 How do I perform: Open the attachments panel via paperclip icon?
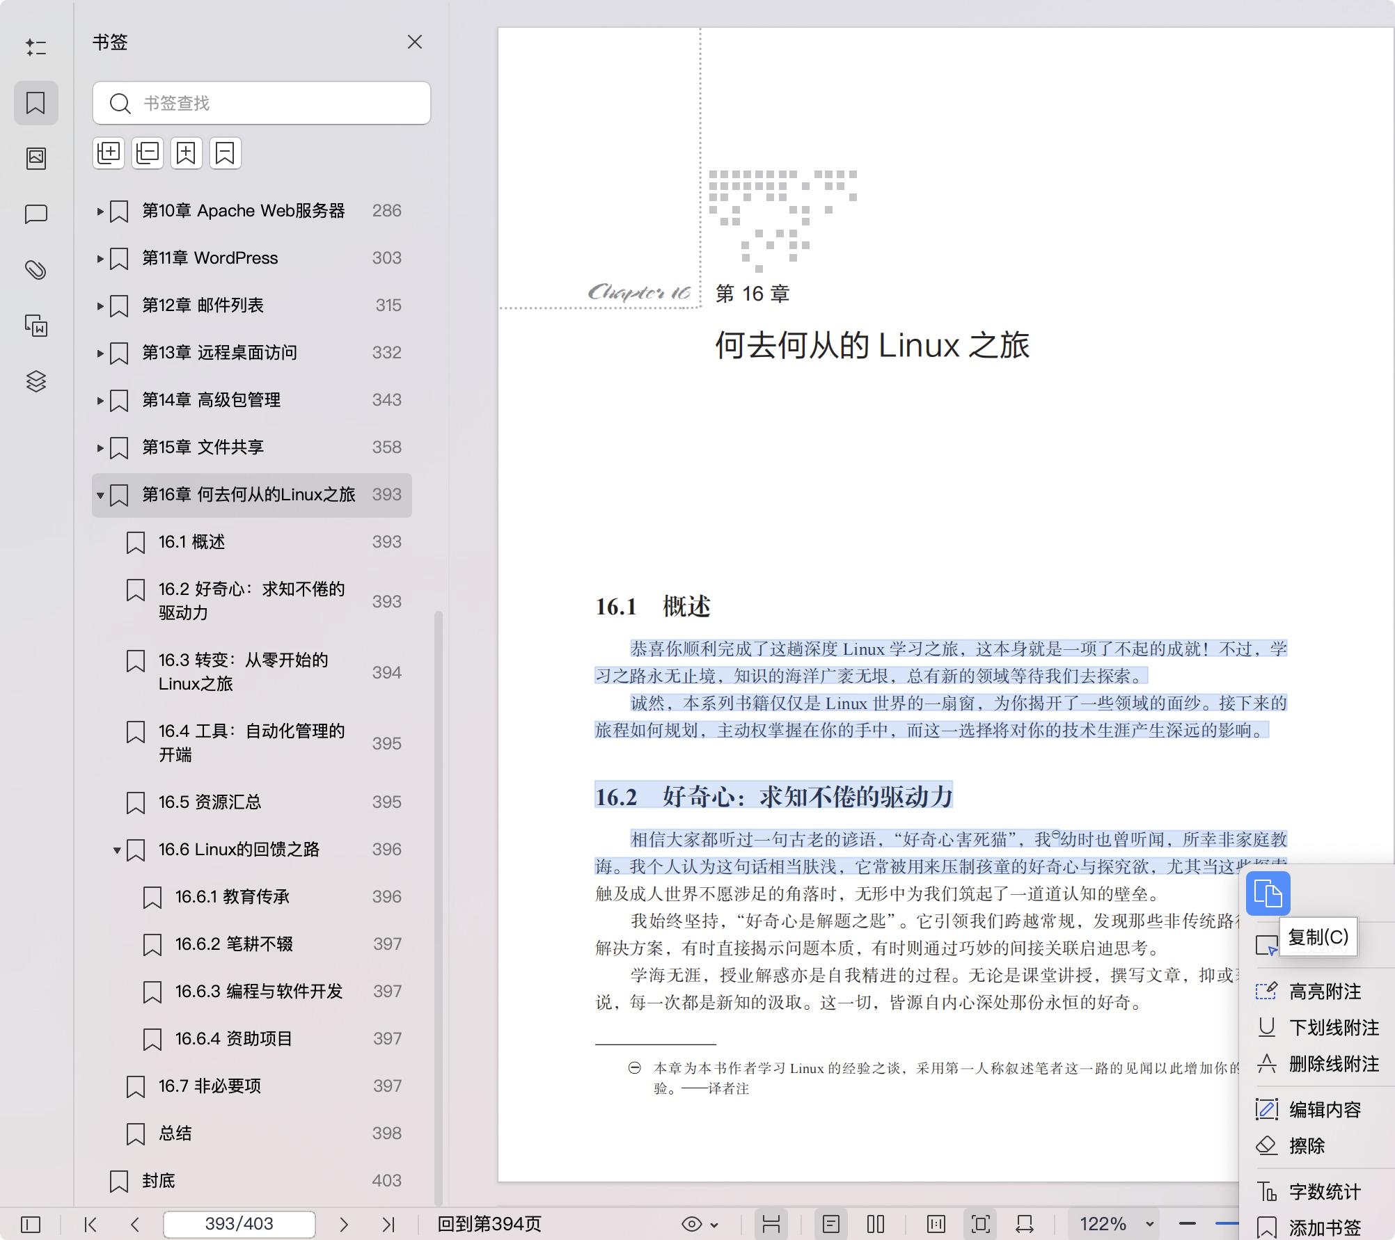[x=36, y=270]
